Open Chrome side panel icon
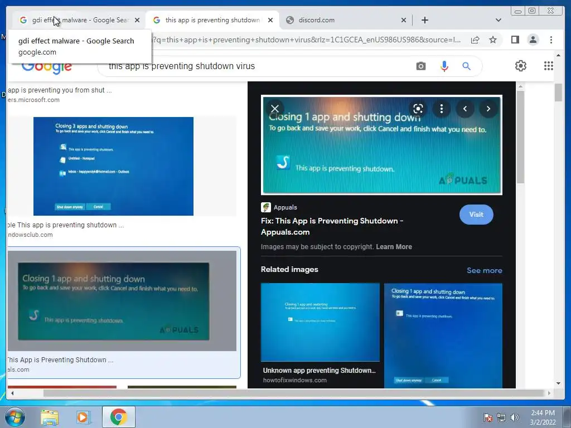The width and height of the screenshot is (571, 428). click(515, 40)
